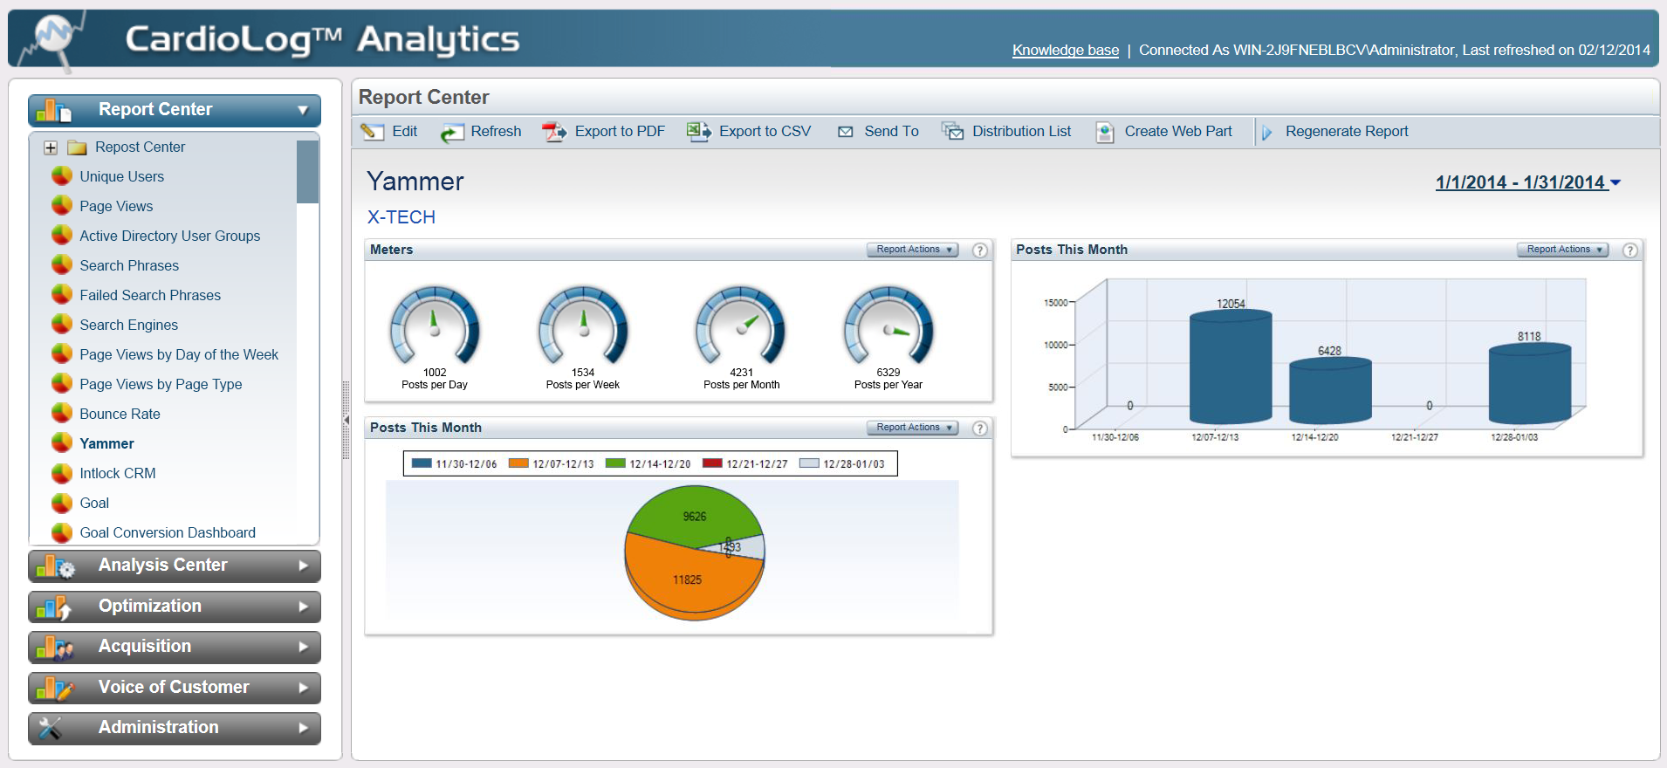Image resolution: width=1667 pixels, height=768 pixels.
Task: Click the Refresh green arrow icon
Action: pyautogui.click(x=451, y=133)
